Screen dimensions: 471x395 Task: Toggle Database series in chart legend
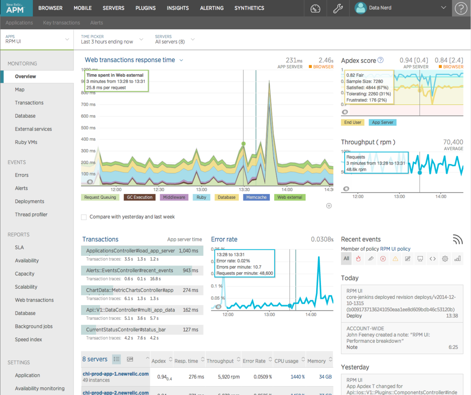pyautogui.click(x=227, y=197)
